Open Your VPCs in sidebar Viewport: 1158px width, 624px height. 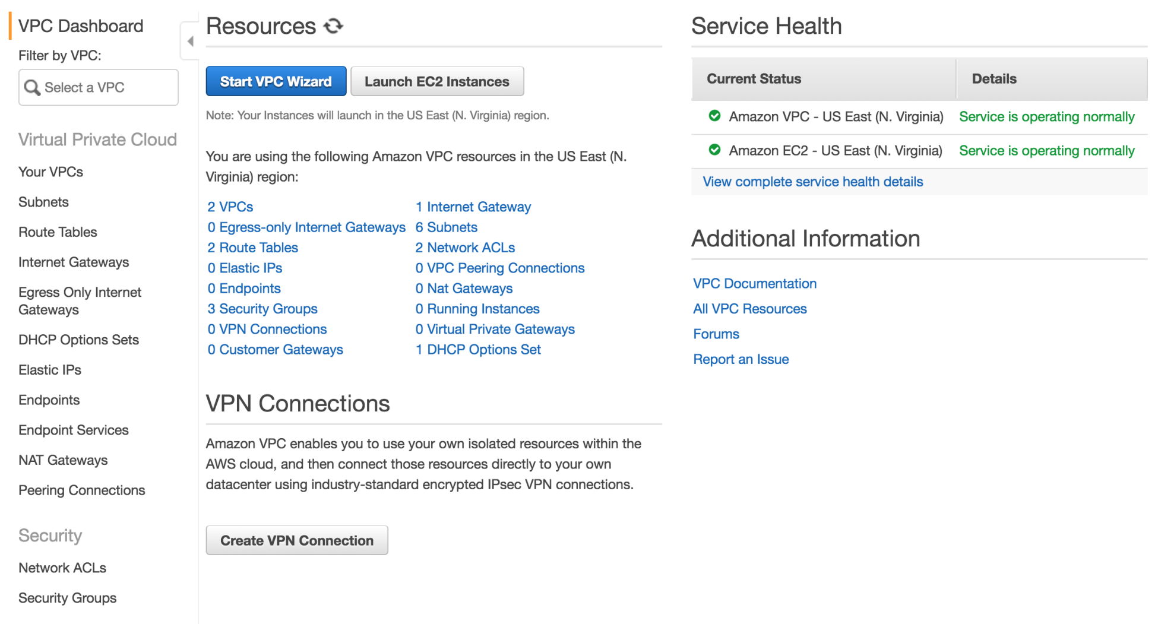(51, 172)
